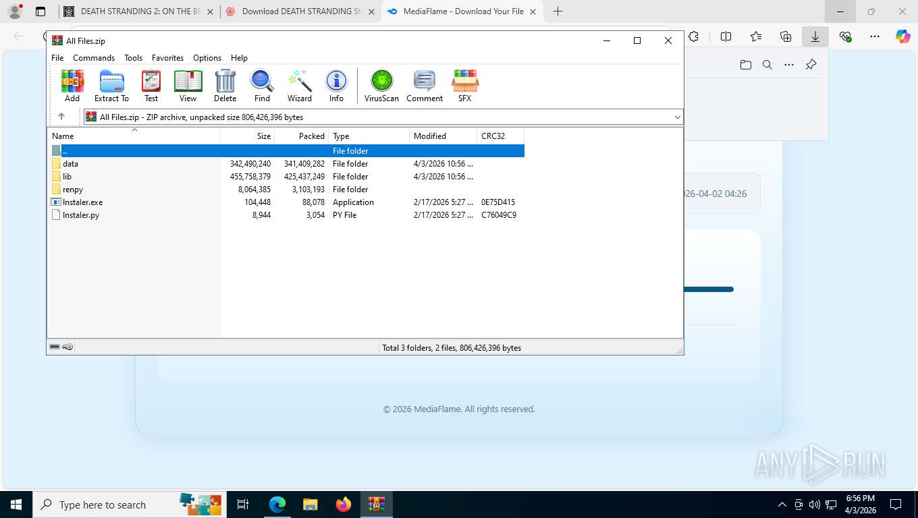Open the notification center icon

coord(896,505)
